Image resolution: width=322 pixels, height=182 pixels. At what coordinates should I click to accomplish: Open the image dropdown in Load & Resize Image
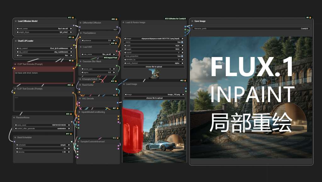[x=154, y=39]
